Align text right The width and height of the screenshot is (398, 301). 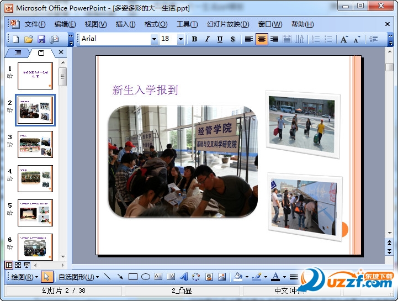(x=274, y=39)
